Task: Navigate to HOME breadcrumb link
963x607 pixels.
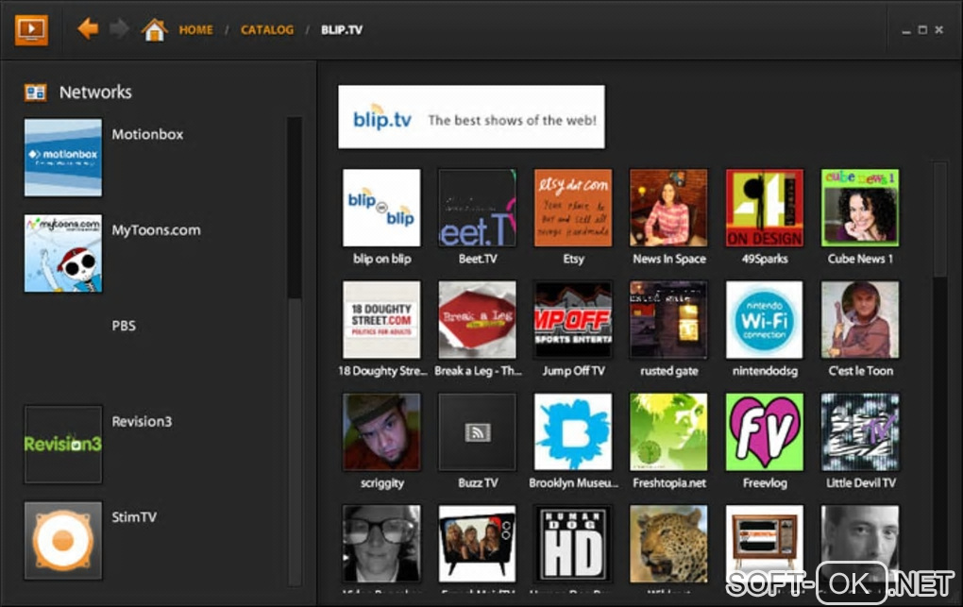Action: pyautogui.click(x=196, y=29)
